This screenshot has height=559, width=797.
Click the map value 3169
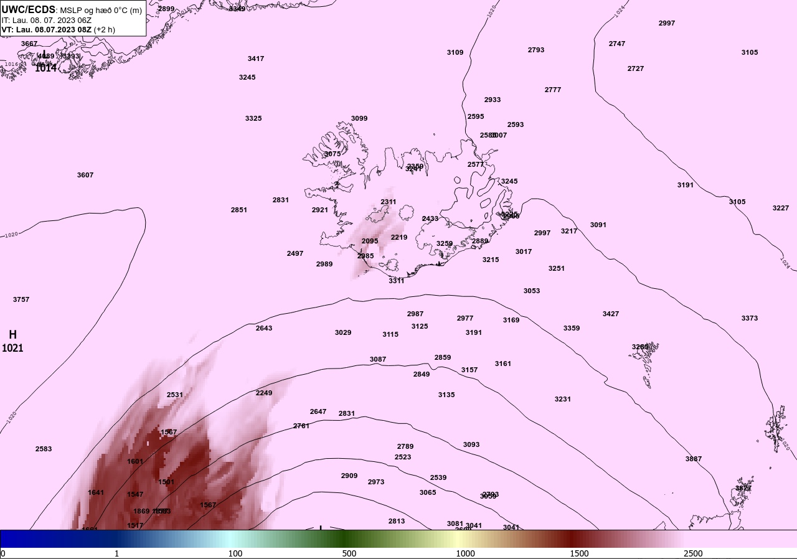coord(511,320)
